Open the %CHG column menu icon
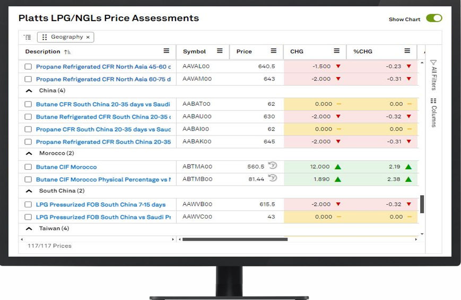 [407, 51]
